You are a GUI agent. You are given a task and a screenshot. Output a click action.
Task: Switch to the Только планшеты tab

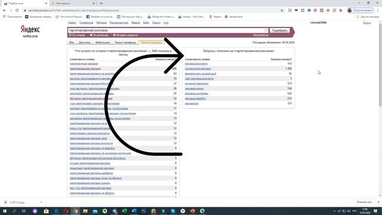pos(152,42)
